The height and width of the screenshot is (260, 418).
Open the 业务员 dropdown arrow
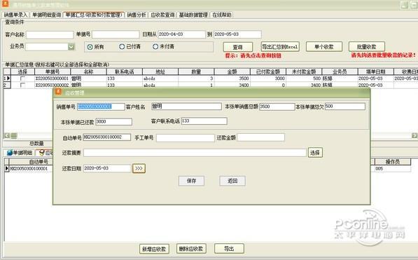(71, 47)
